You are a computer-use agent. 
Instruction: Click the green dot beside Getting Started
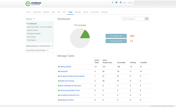[59, 67]
